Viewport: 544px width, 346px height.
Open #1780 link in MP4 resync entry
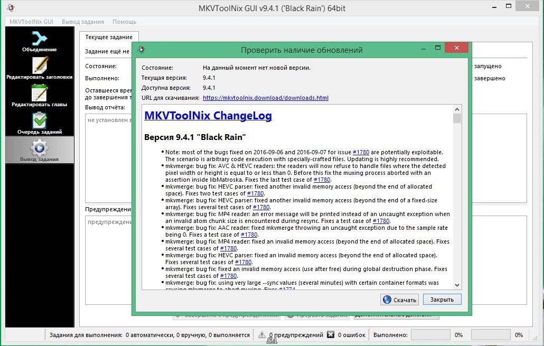click(x=381, y=221)
